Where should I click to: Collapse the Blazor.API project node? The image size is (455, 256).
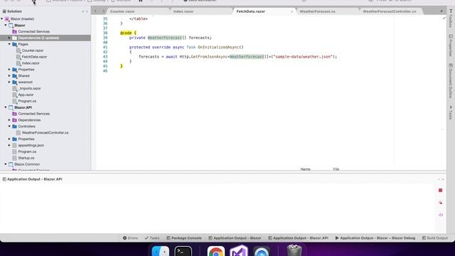(6, 107)
